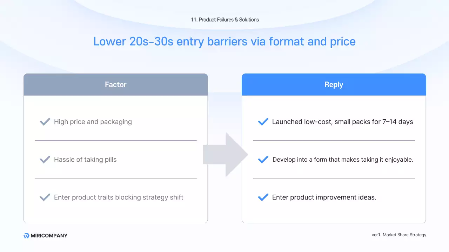Click the MIRICOMPANY company name text

click(49, 236)
